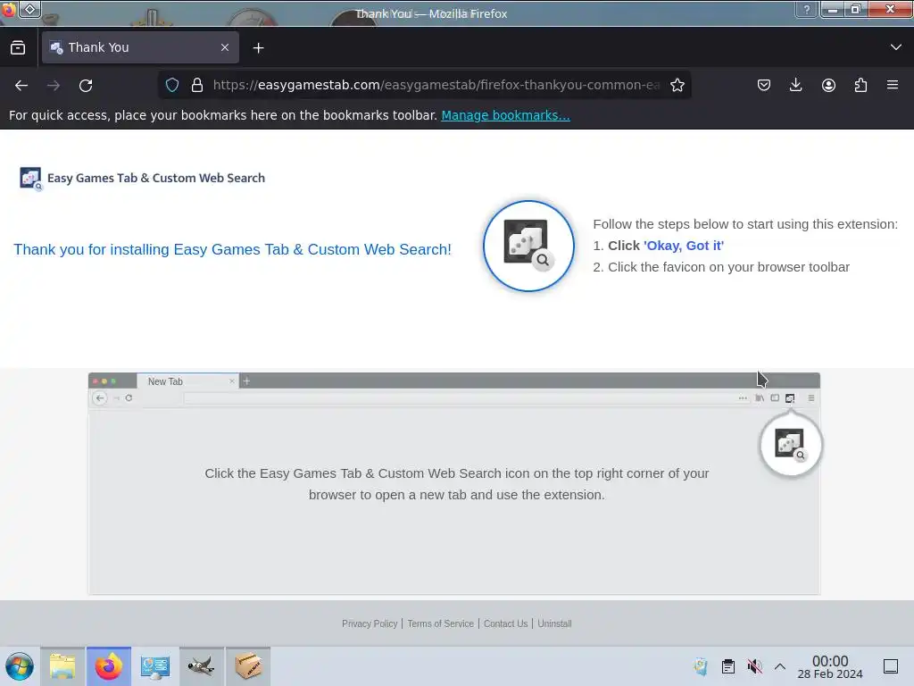The image size is (914, 686).
Task: Open the Privacy Policy footer link
Action: coord(370,623)
